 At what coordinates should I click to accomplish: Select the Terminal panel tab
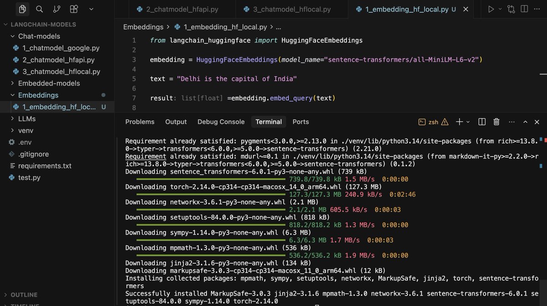click(268, 122)
